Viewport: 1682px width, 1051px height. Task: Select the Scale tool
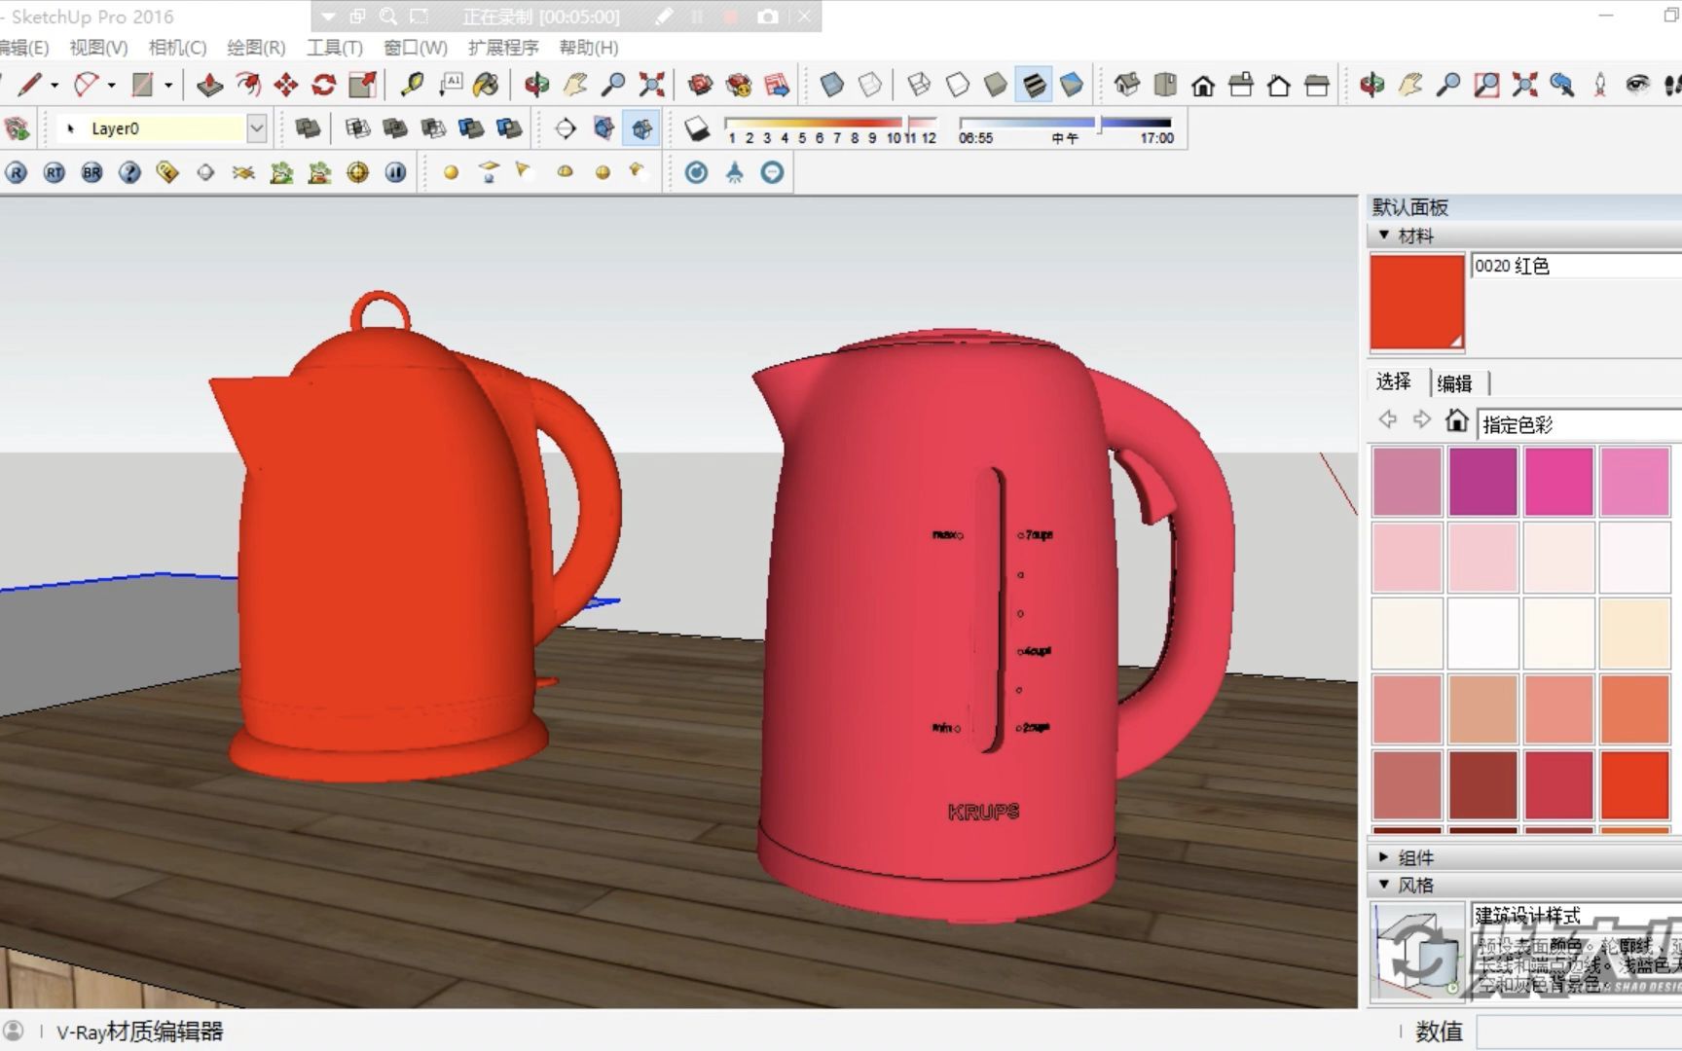coord(362,86)
